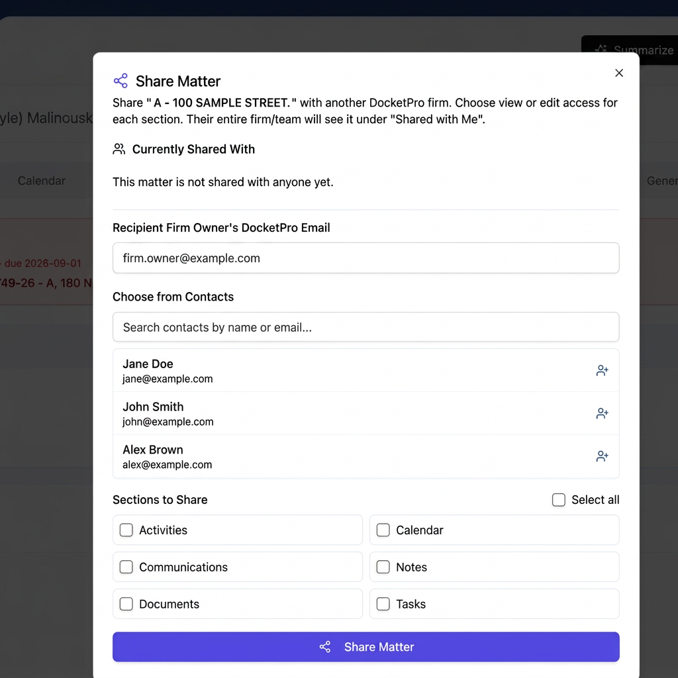Select the Alex Brown contact name
Image resolution: width=678 pixels, height=678 pixels.
[x=153, y=450]
